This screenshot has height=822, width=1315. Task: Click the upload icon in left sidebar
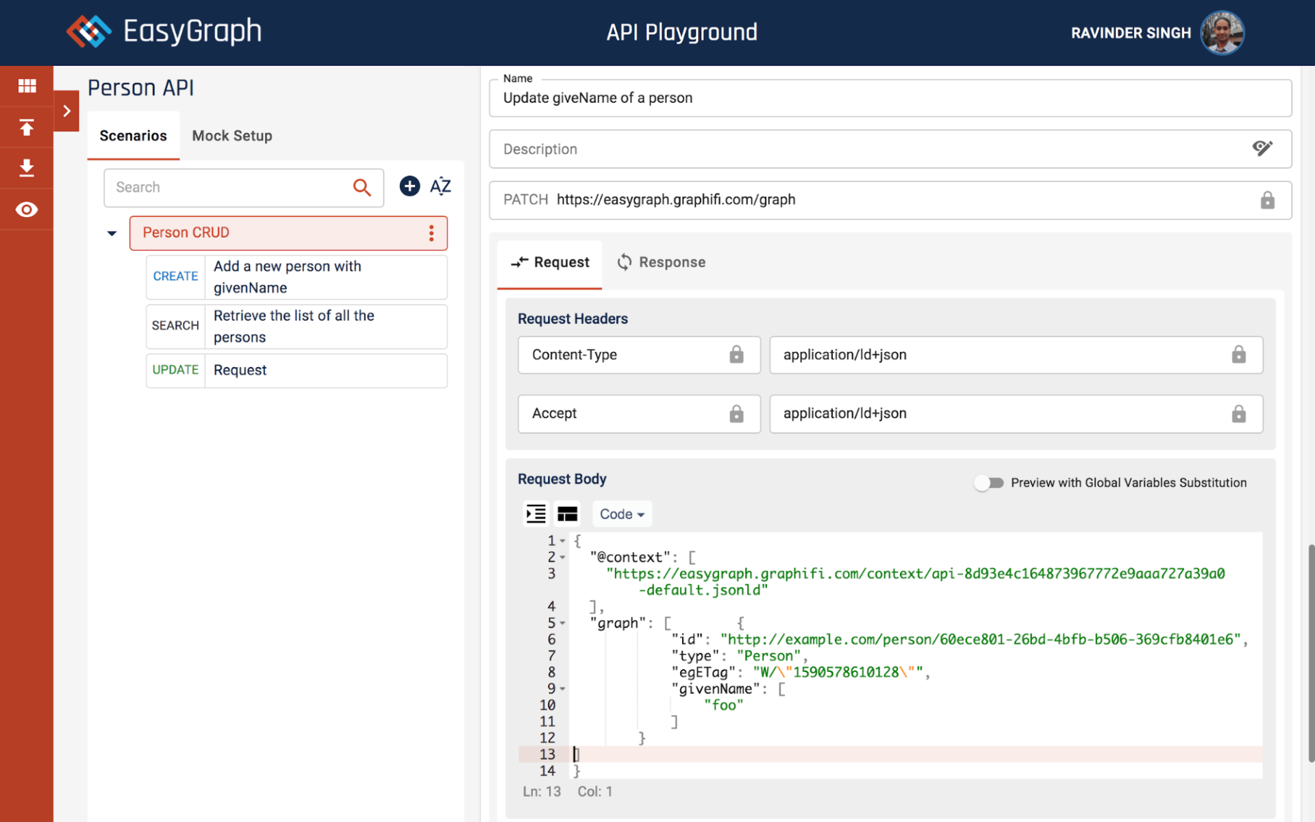pyautogui.click(x=27, y=127)
